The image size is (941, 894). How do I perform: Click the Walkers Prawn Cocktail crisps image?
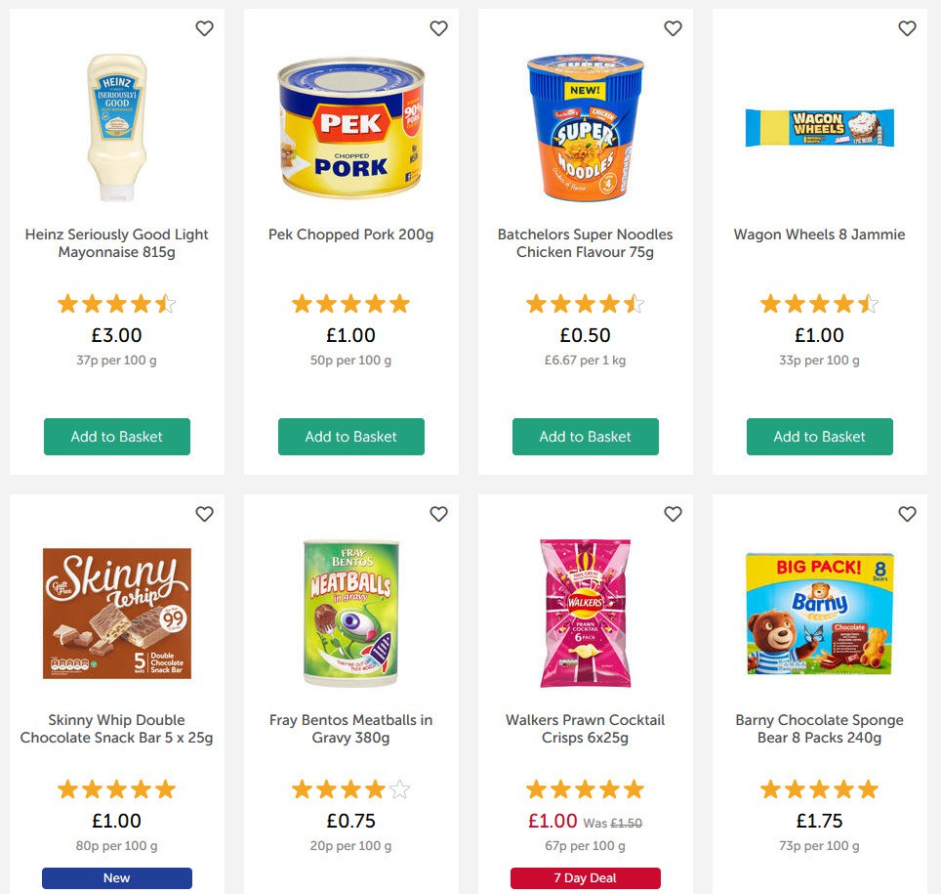pyautogui.click(x=585, y=613)
